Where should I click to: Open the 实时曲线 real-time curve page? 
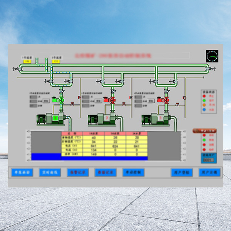click(x=49, y=172)
